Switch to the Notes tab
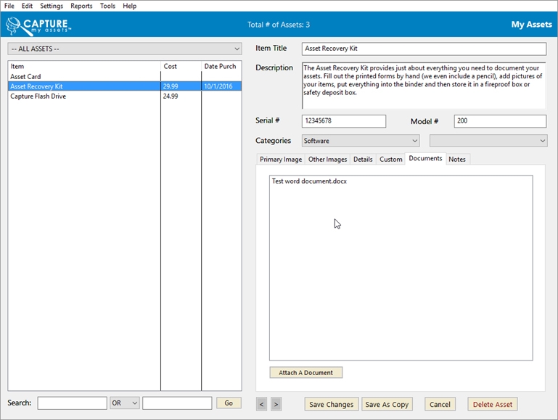The image size is (558, 420). click(x=457, y=160)
